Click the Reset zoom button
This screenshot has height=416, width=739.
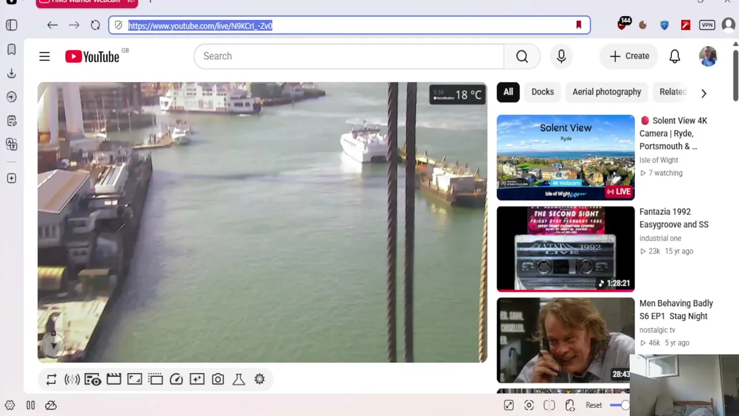click(594, 405)
